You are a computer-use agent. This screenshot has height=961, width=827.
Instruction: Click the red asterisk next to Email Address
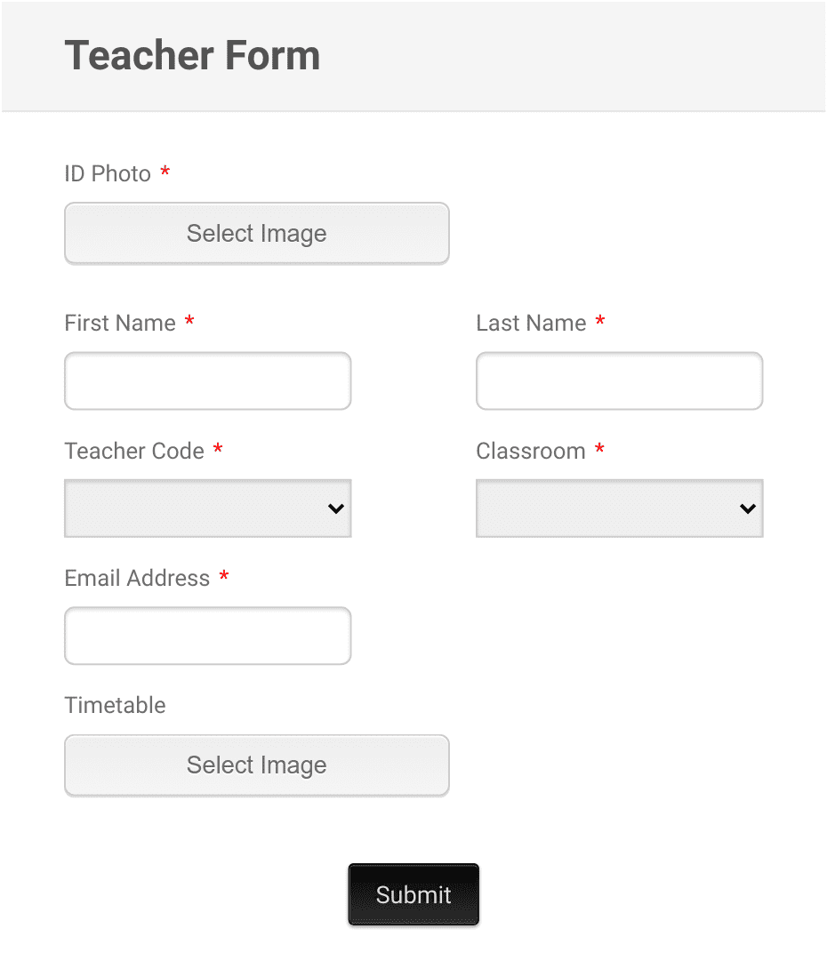coord(223,578)
